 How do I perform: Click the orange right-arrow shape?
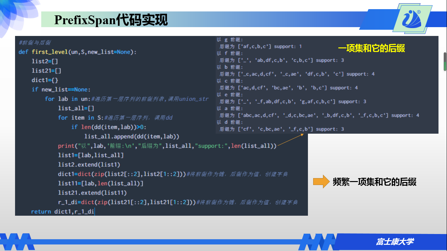[x=321, y=182]
